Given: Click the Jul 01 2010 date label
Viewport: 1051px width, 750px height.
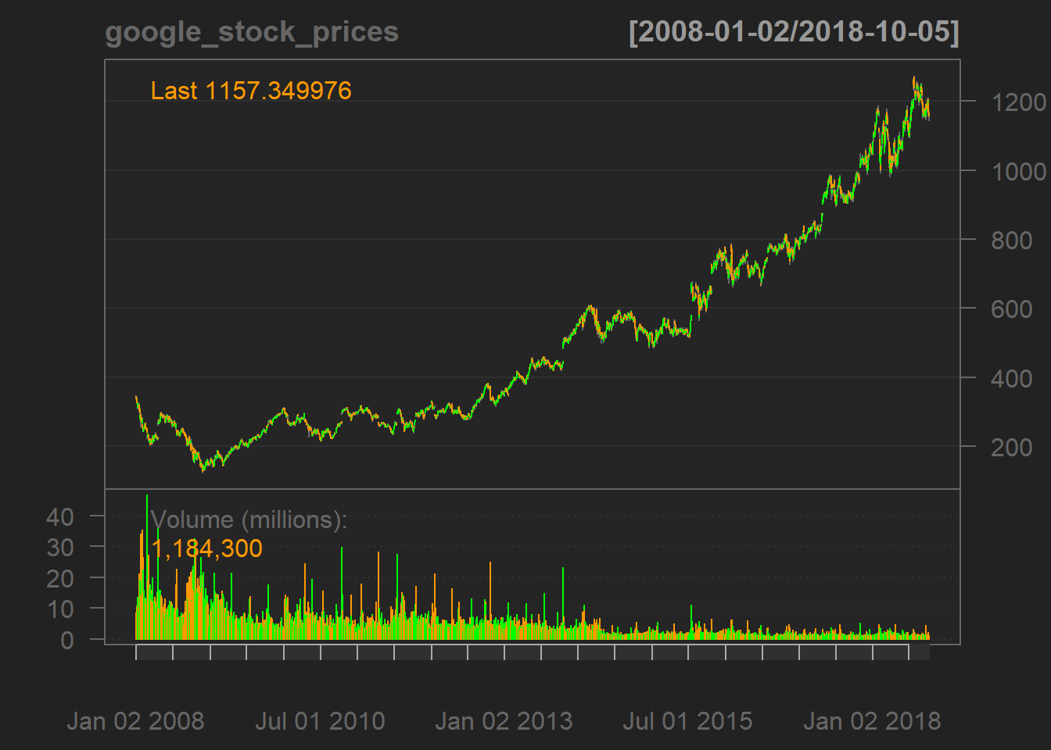Looking at the screenshot, I should click(320, 720).
